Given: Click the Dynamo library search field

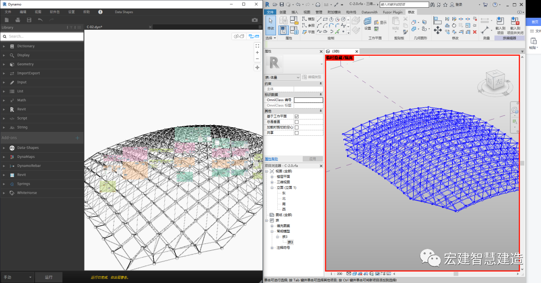Looking at the screenshot, I should pyautogui.click(x=42, y=37).
